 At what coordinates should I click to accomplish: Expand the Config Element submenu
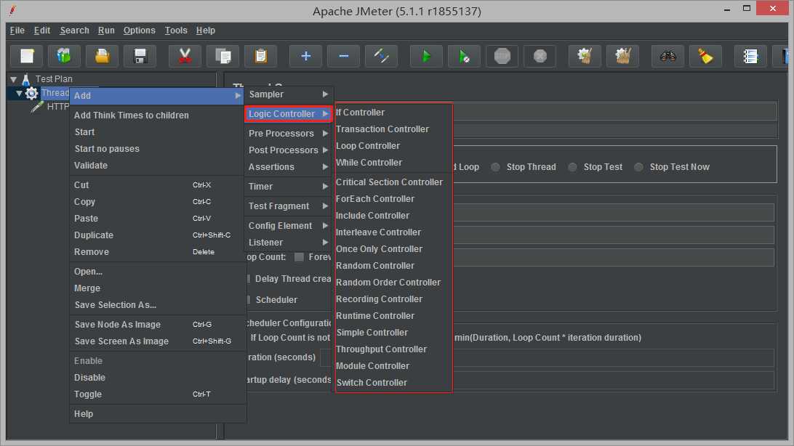tap(288, 226)
